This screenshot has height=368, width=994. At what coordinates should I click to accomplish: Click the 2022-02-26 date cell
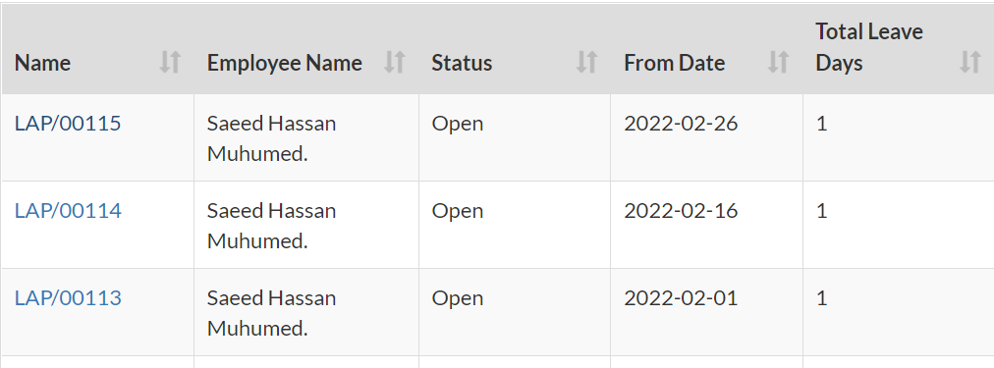(x=681, y=124)
